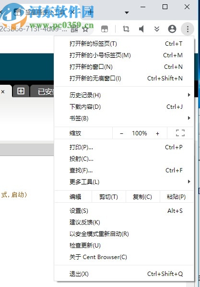Screen dimensions: 200x287
Task: Choose 退出(X) to quit the browser
Action: (x=124, y=274)
